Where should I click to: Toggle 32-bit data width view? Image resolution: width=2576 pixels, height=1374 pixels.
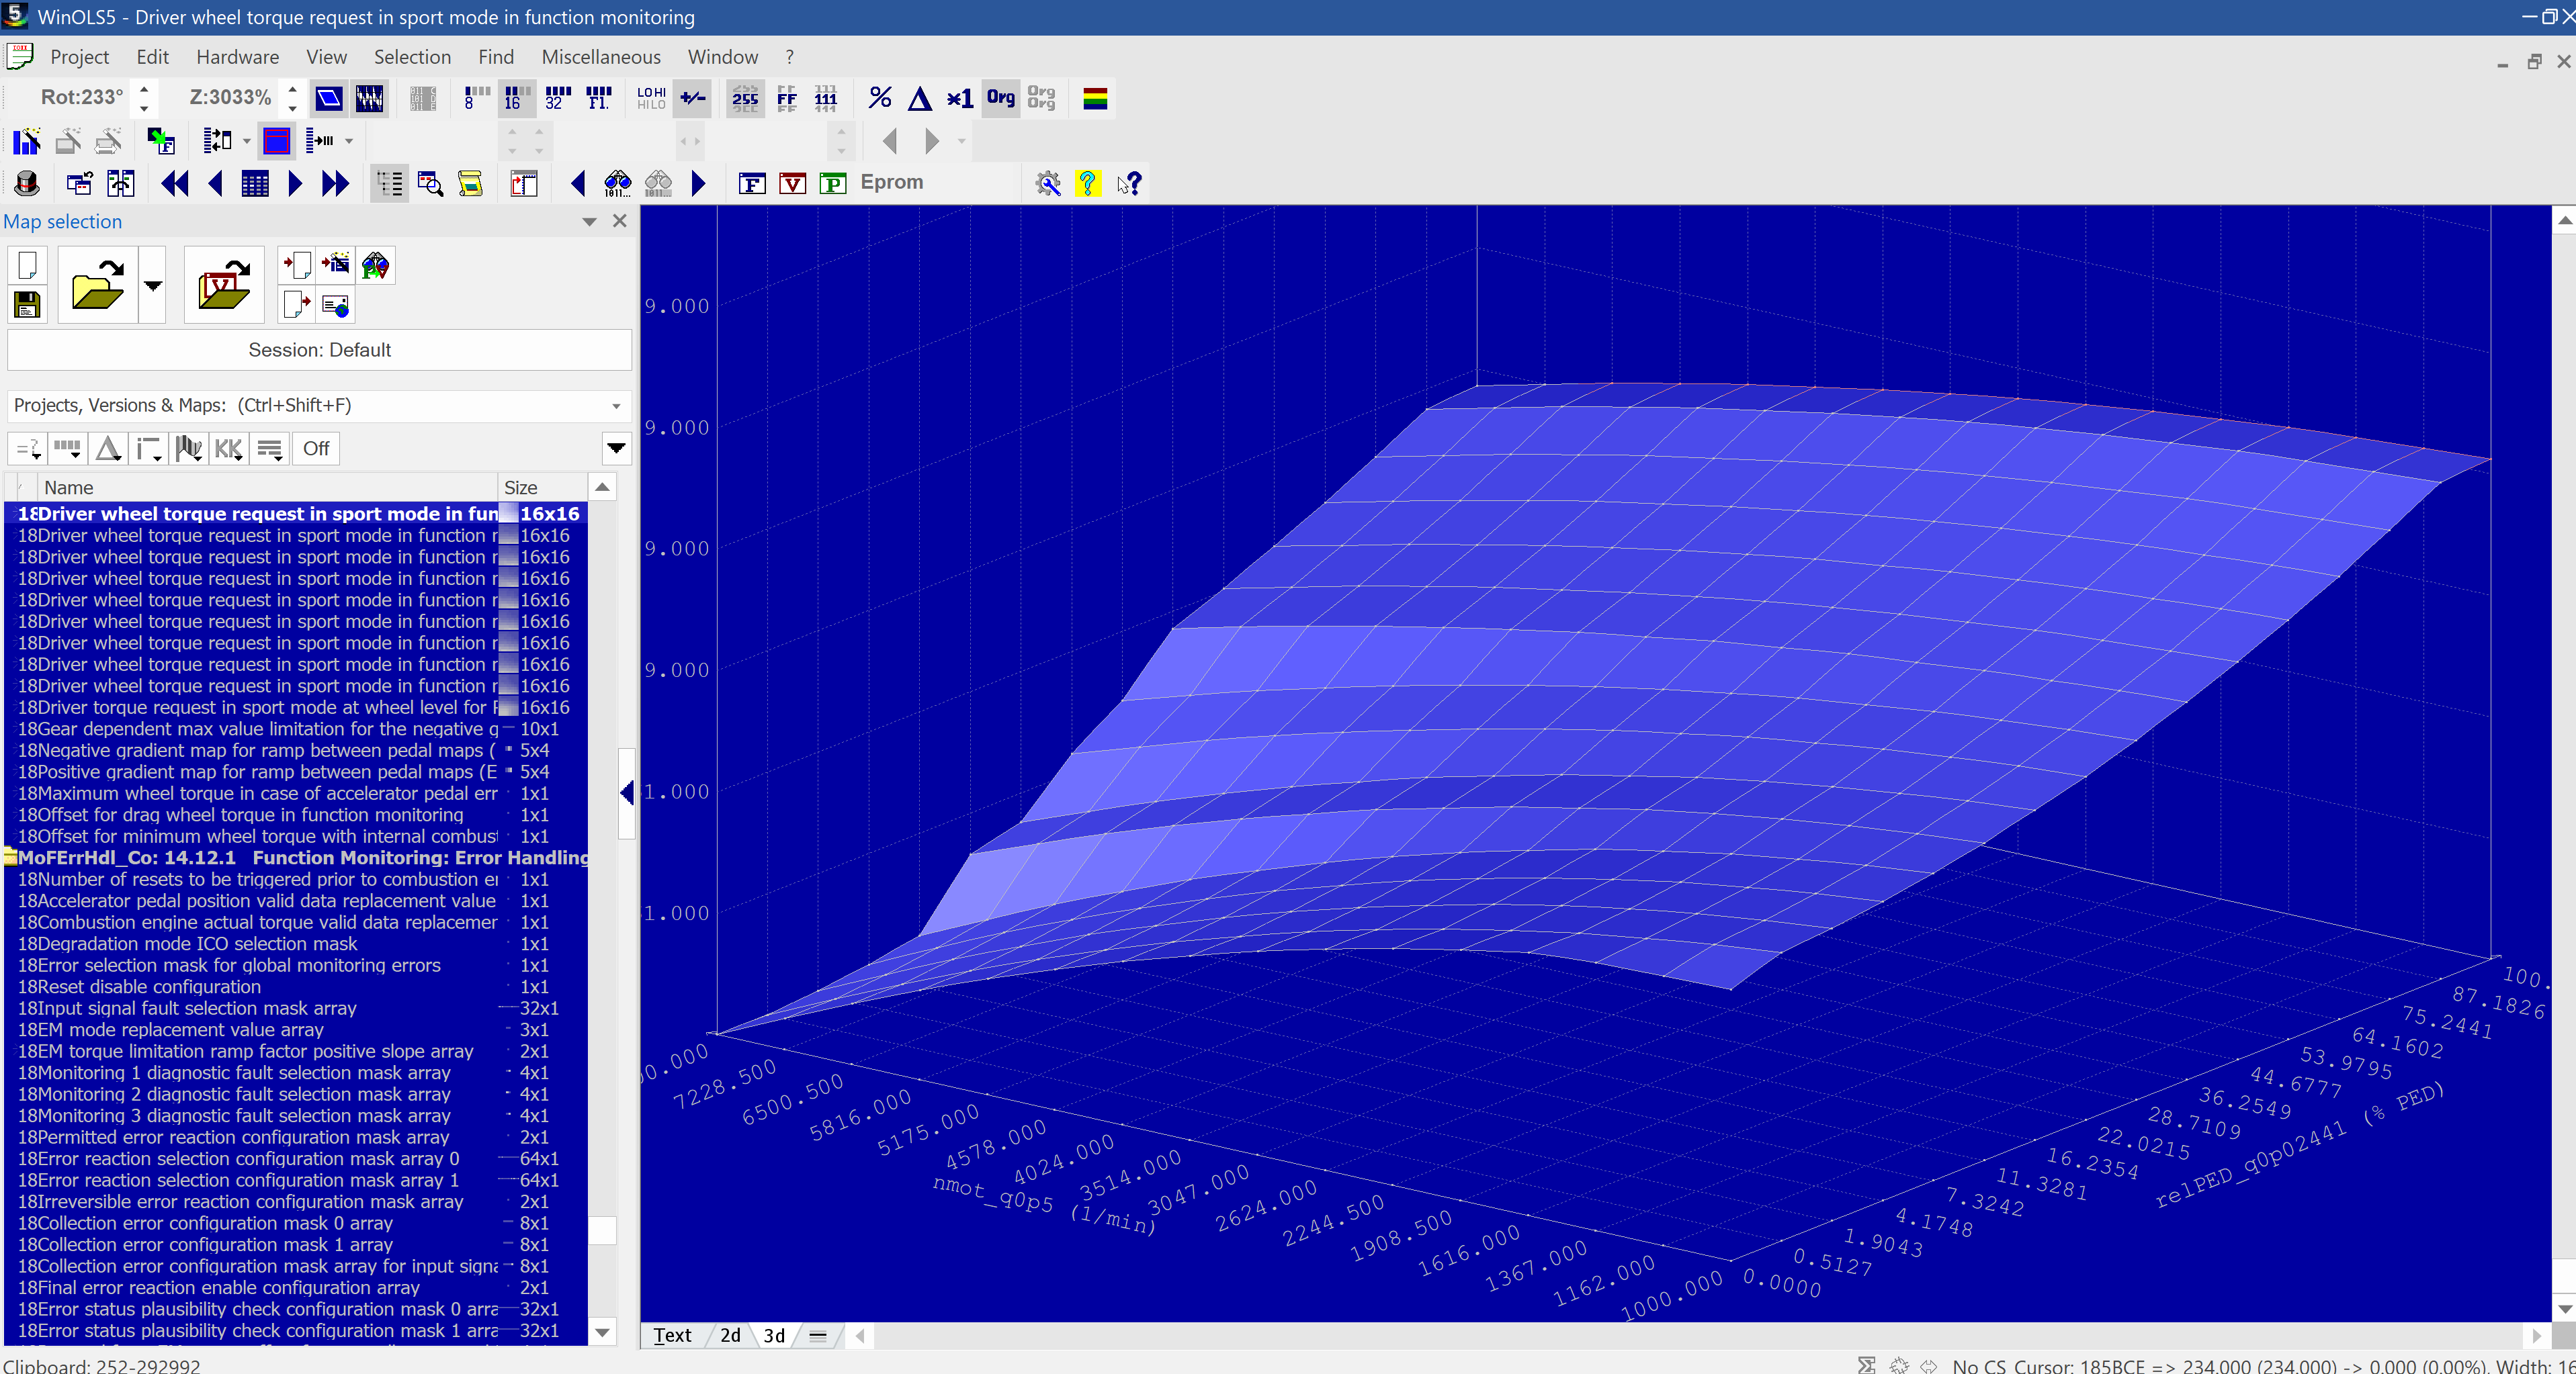pos(558,98)
